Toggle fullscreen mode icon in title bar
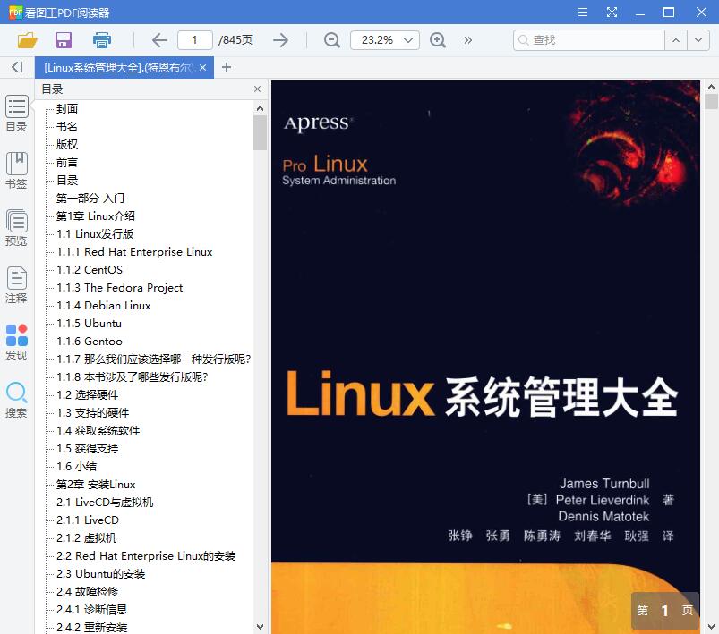The height and width of the screenshot is (634, 719). [x=612, y=13]
